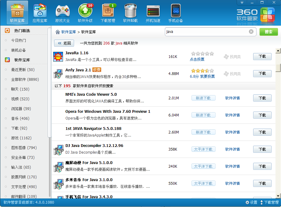
Task: Click 找同类 for Anfy Java 2.1
Action: point(232,74)
